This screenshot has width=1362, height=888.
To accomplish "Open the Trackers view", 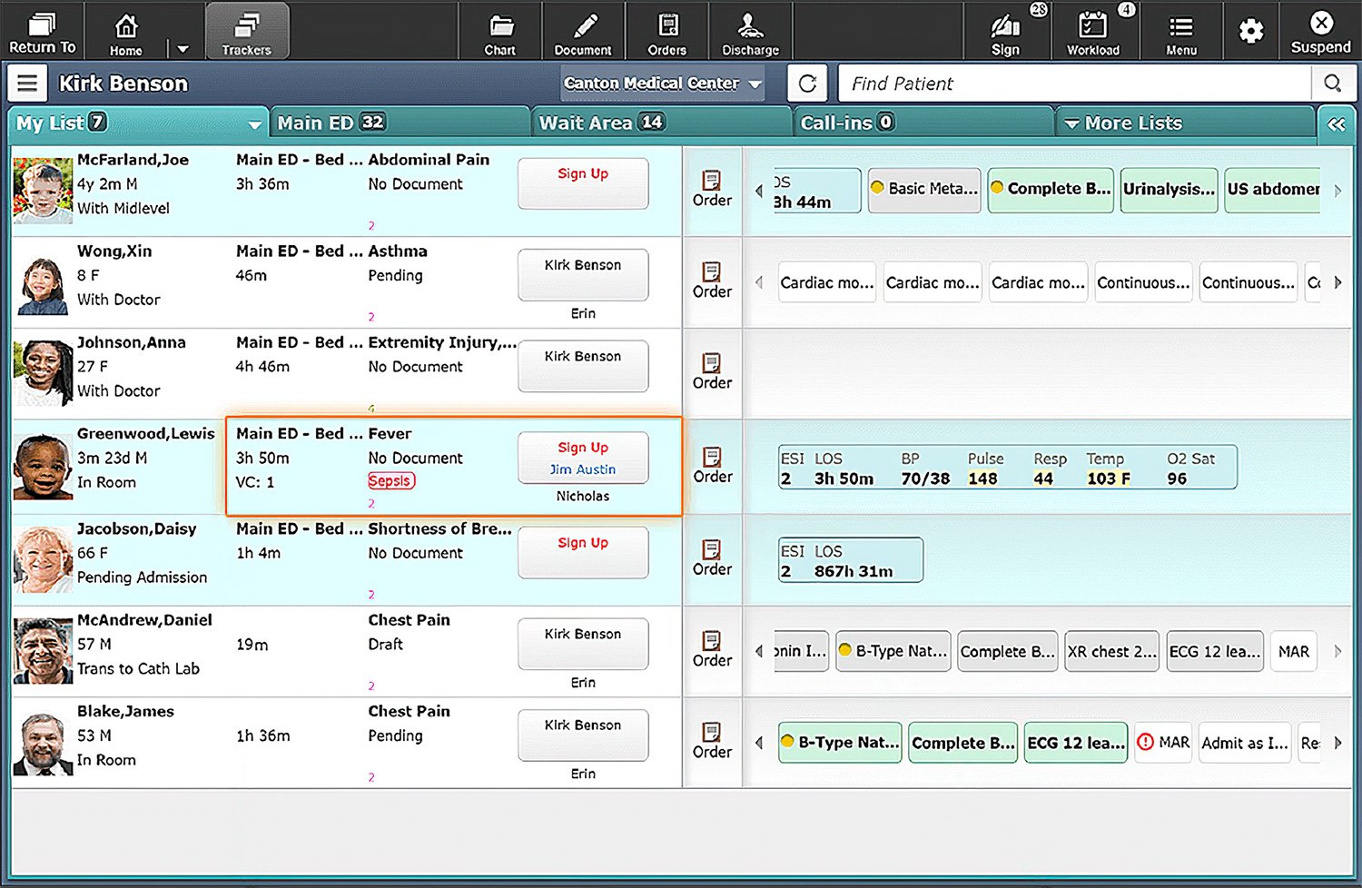I will click(x=247, y=32).
